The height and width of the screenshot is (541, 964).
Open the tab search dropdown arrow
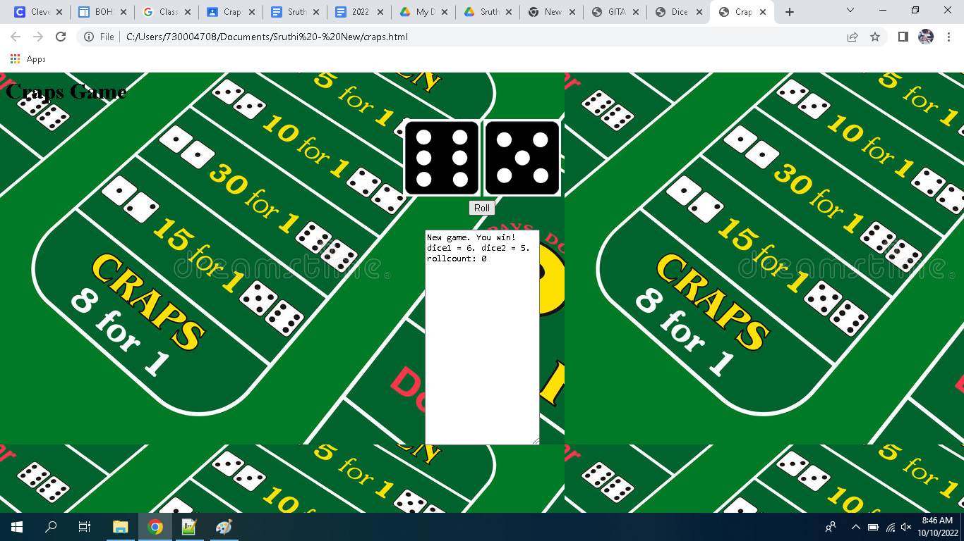point(850,11)
